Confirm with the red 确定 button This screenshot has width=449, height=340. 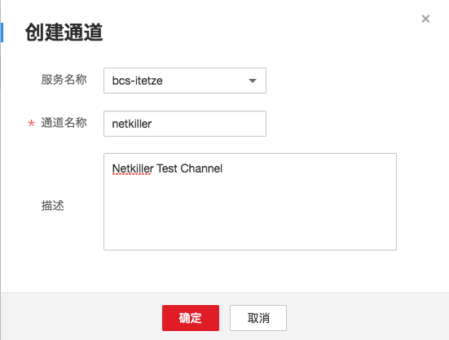tap(191, 318)
